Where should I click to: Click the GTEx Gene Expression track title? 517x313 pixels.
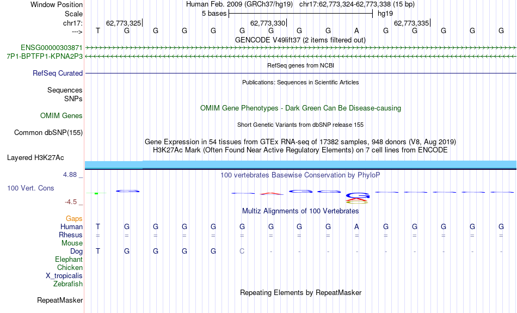point(300,142)
